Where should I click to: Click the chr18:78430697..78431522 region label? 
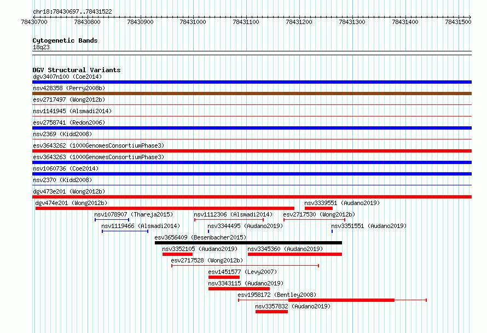click(72, 11)
